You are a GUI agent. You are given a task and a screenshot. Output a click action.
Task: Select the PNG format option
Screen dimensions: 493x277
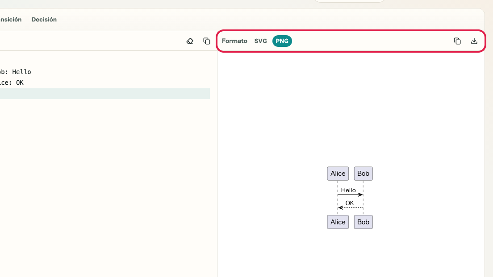tap(282, 41)
